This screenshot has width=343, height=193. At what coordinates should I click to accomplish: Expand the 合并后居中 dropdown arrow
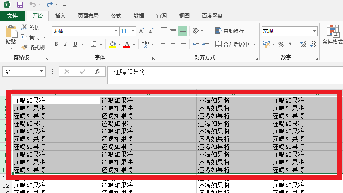[254, 45]
